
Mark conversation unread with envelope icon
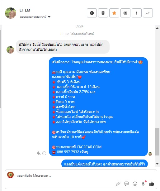(125, 13)
